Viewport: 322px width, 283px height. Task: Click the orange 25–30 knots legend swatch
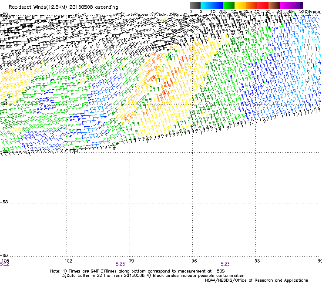(x=252, y=5)
